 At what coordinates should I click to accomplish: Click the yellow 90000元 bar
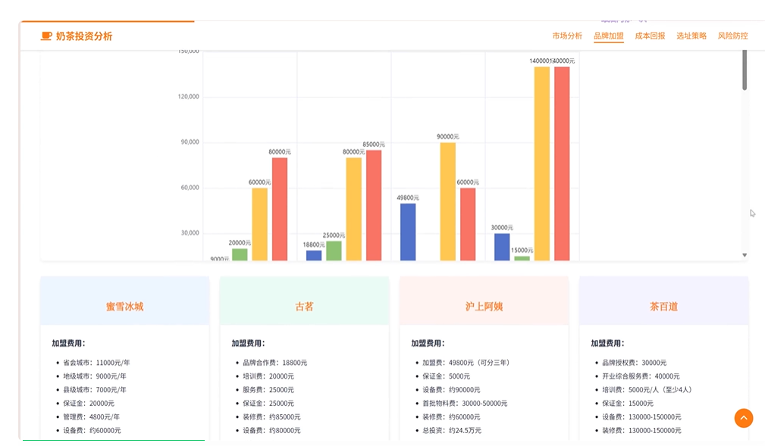(448, 201)
